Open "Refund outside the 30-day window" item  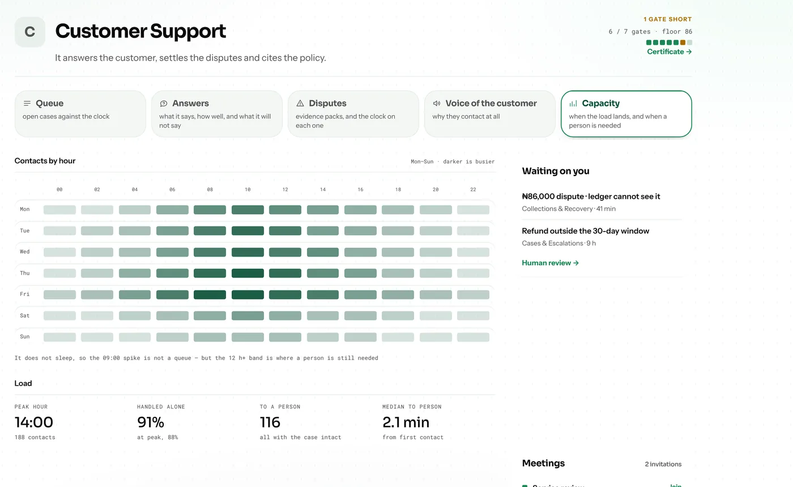click(602, 237)
